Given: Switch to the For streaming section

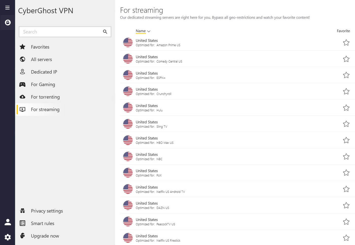Looking at the screenshot, I should click(x=45, y=109).
